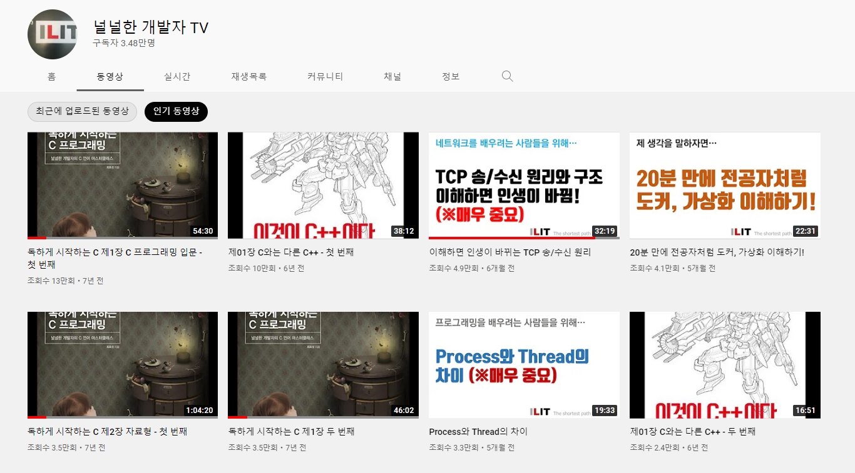The height and width of the screenshot is (473, 855).
Task: Play the 1:04:20 C 프로그래밍 thumbnail
Action: pyautogui.click(x=123, y=365)
